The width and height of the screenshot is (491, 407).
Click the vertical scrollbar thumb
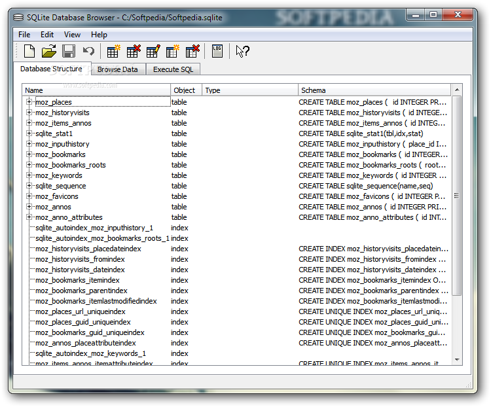[457, 196]
